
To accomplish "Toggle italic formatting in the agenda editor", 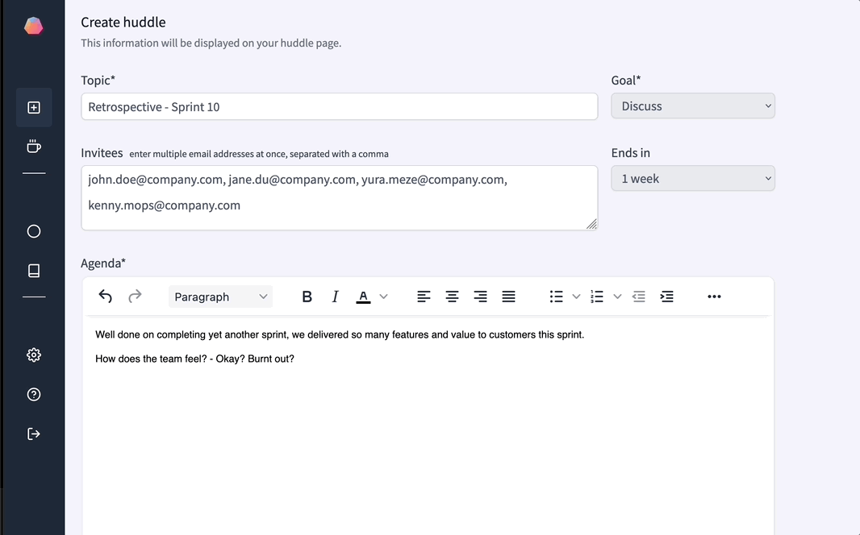I will [x=336, y=297].
